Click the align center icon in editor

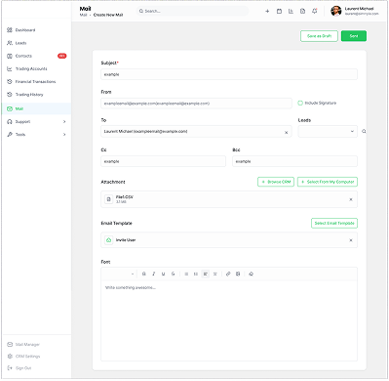(x=214, y=274)
